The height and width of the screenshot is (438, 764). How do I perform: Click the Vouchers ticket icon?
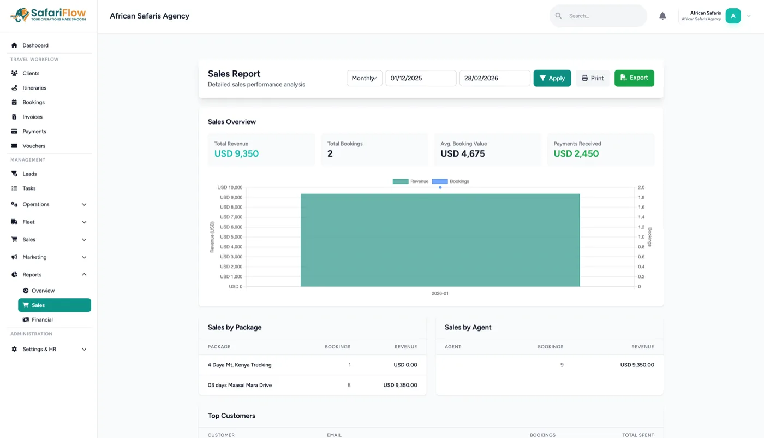click(x=14, y=146)
